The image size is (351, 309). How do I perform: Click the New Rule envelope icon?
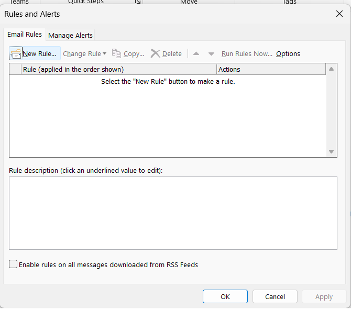(16, 54)
